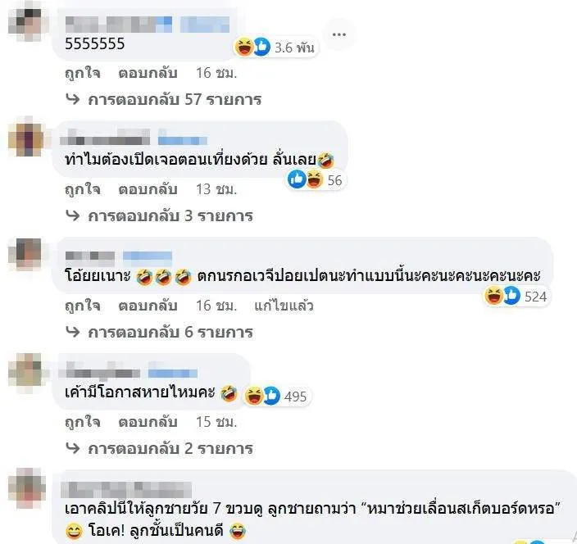Click the thumbs-up reaction icon beside 56 count
The width and height of the screenshot is (577, 544).
297,179
